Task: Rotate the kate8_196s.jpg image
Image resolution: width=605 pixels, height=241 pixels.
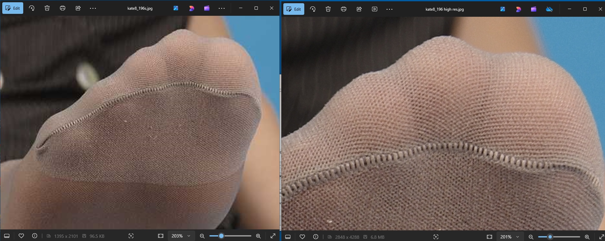Action: click(32, 8)
